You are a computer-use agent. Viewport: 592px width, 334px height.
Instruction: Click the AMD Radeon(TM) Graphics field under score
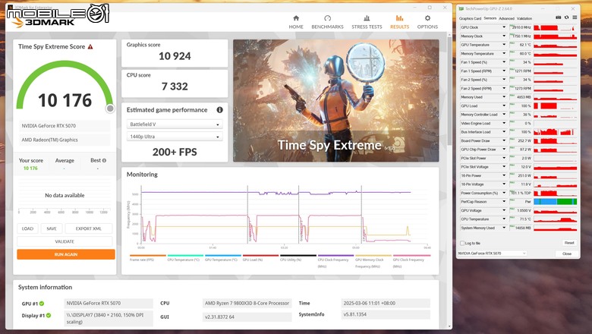coord(65,140)
